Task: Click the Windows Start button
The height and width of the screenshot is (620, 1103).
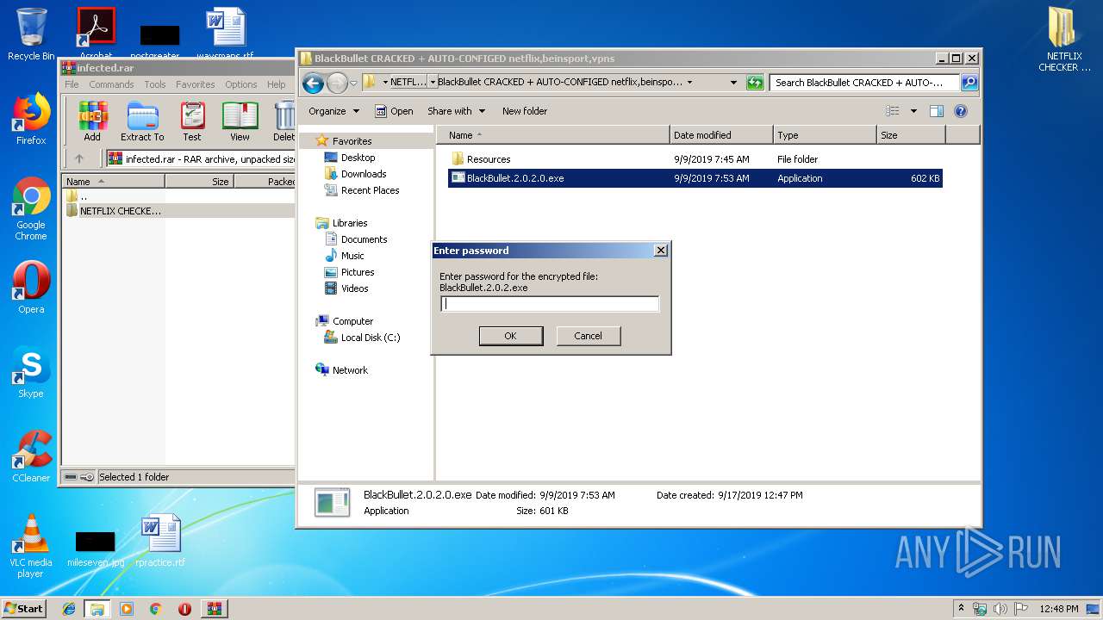Action: pos(24,609)
